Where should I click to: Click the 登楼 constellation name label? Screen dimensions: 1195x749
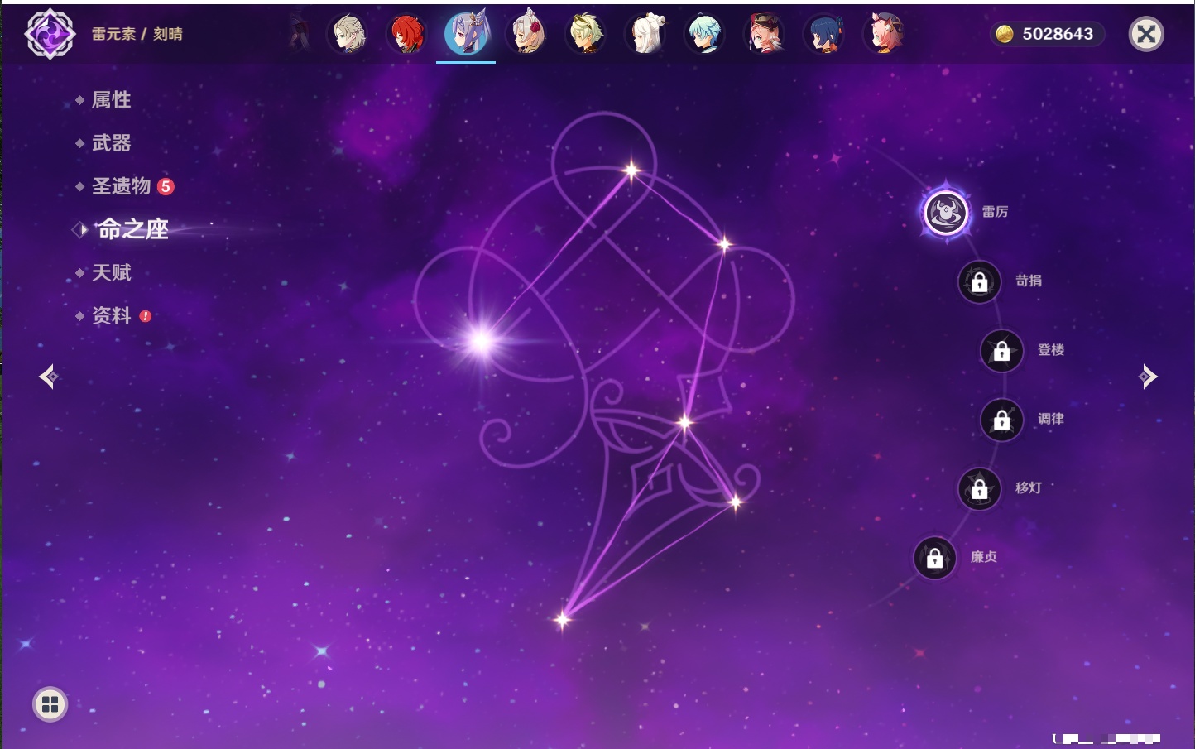1051,349
